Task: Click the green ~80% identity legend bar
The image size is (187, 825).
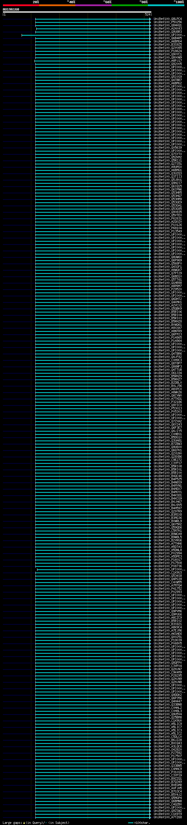Action: [x=130, y=5]
